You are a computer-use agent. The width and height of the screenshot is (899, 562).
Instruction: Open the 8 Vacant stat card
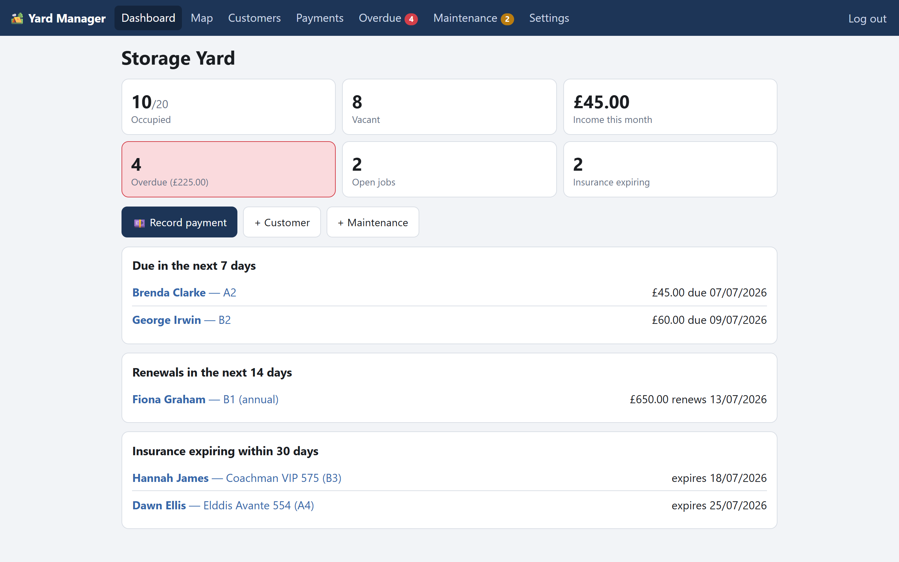(449, 107)
